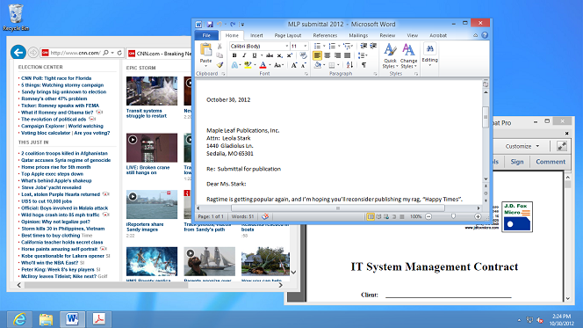The image size is (583, 328).
Task: Toggle Strikethrough formatting
Action: tap(270, 55)
